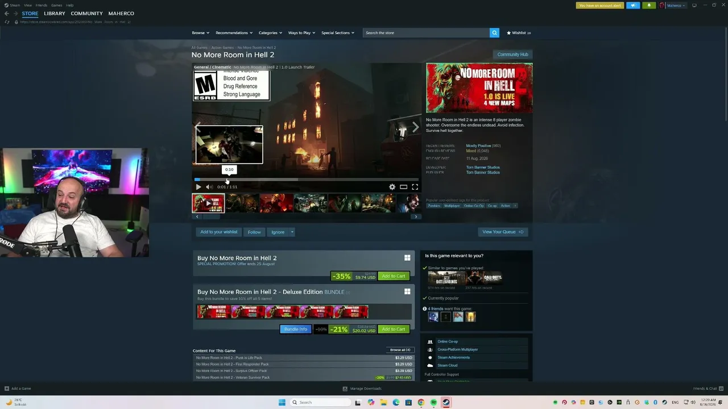Image resolution: width=728 pixels, height=409 pixels.
Task: Mute the trailer volume speaker icon
Action: [209, 187]
